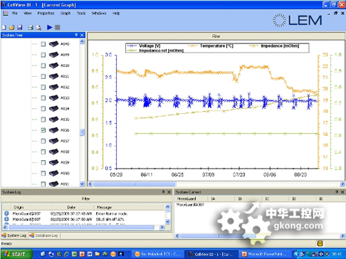Expand the Filter bar in System Log
This screenshot has height=259, width=346.
[86, 199]
